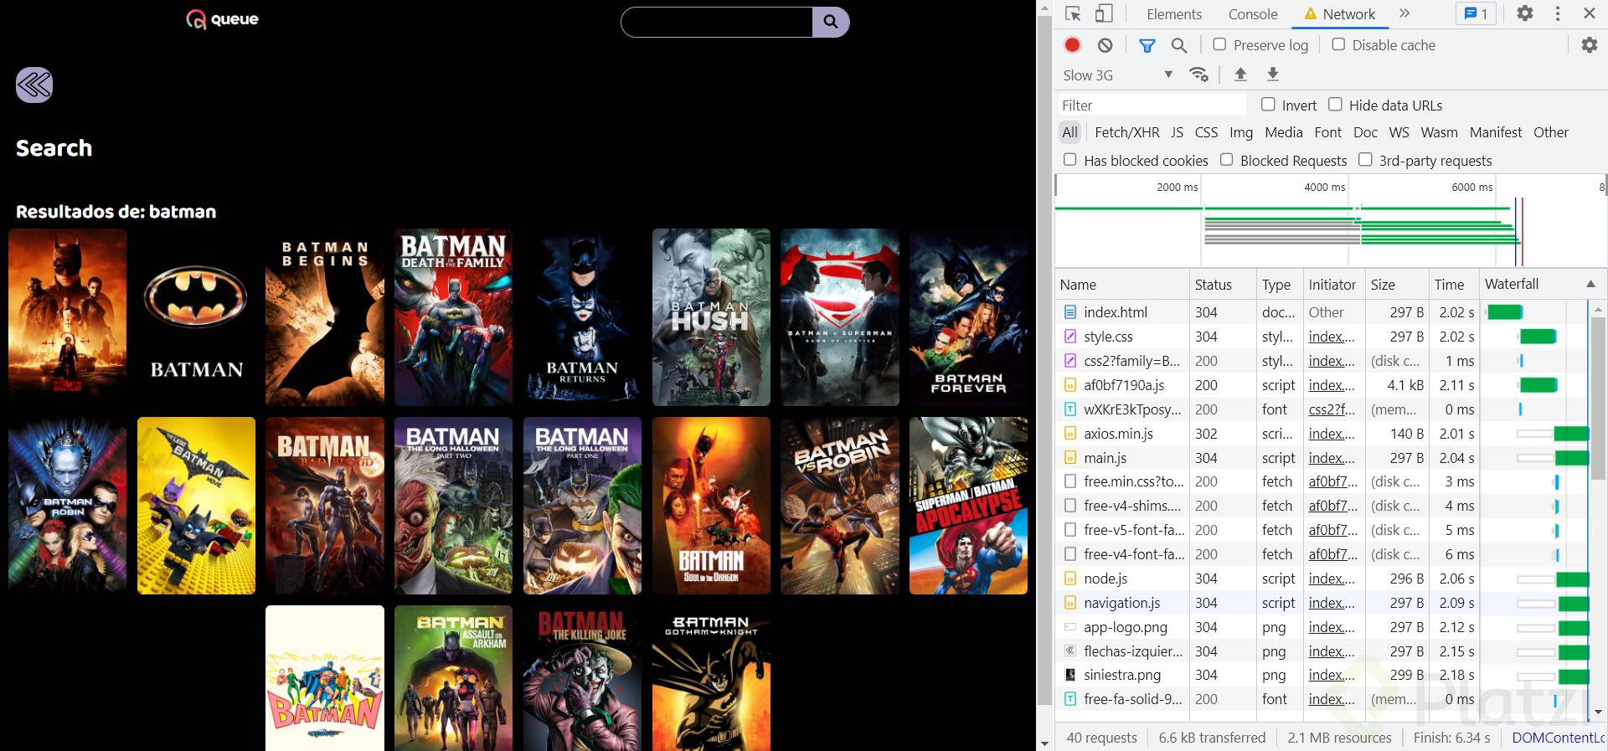Open Batman Returns poster
The image size is (1608, 751).
pos(582,317)
